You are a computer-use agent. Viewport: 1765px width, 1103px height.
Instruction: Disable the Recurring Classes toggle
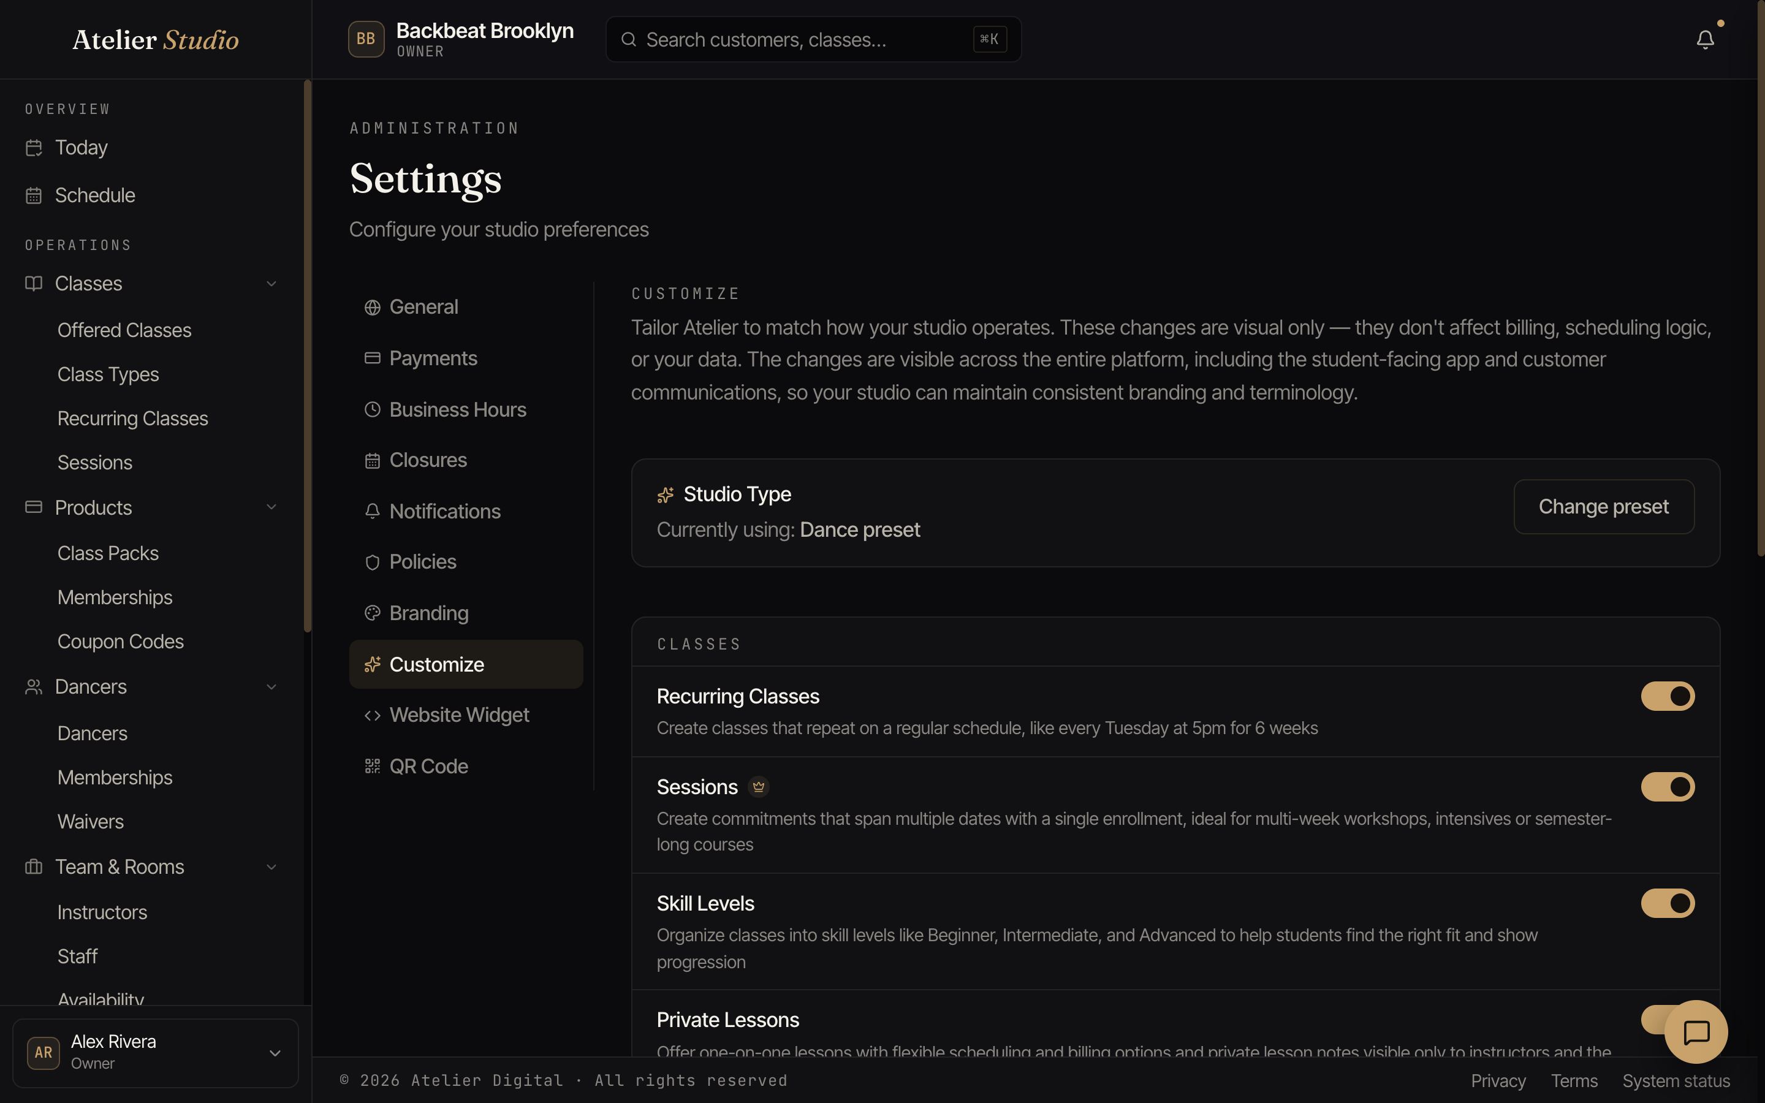1668,696
